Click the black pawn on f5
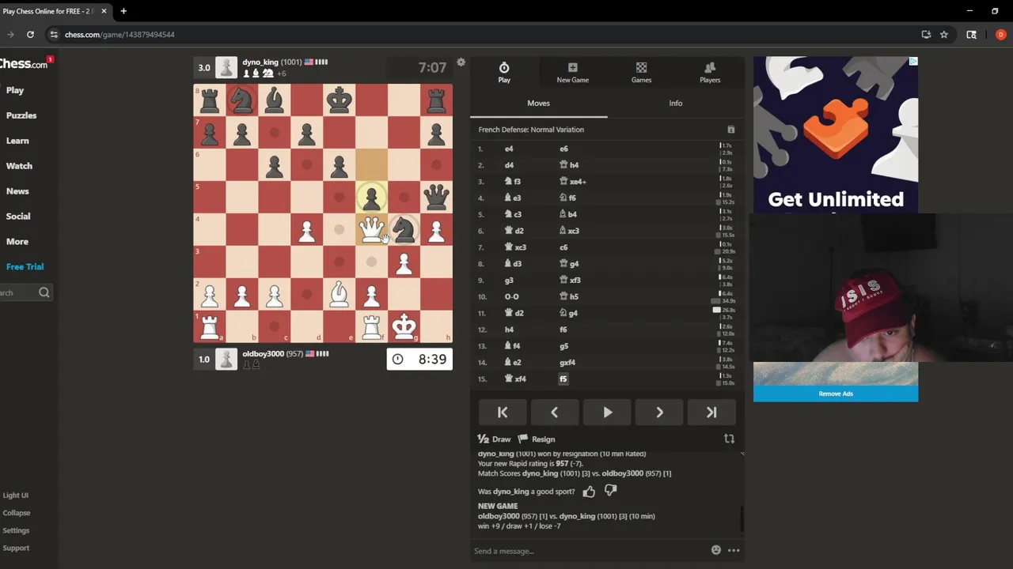1013x569 pixels. (371, 197)
